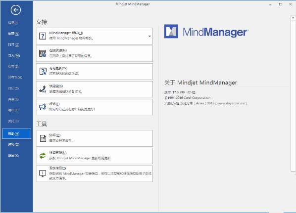Select 导入(M) in the sidebar

point(14,56)
